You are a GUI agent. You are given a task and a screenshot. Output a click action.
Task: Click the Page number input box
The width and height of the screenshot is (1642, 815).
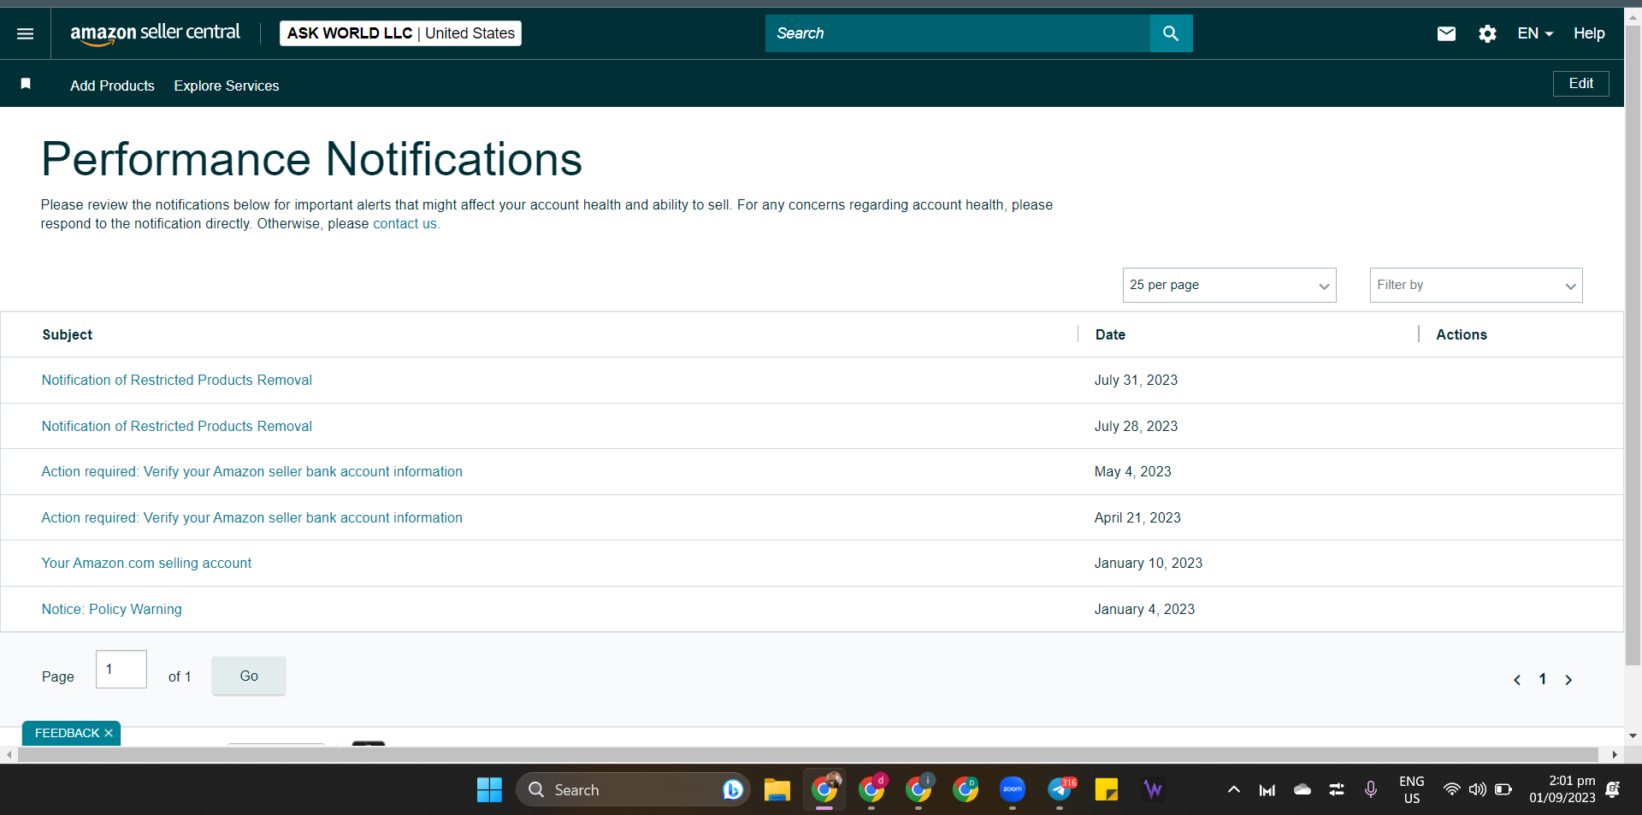coord(121,669)
